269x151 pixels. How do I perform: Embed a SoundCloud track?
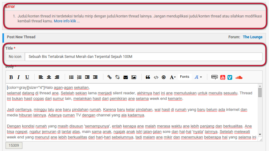coord(239,77)
